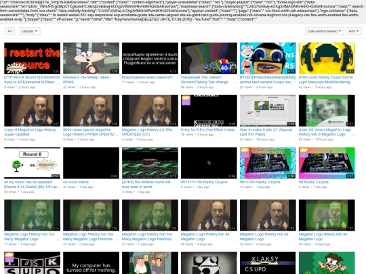Open the 'My computer has turned off' thumbnail
This screenshot has width=366, height=274.
91,262
